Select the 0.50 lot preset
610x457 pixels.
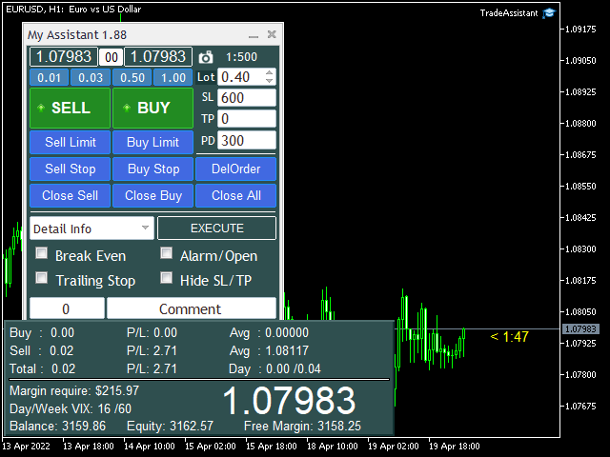pos(132,77)
